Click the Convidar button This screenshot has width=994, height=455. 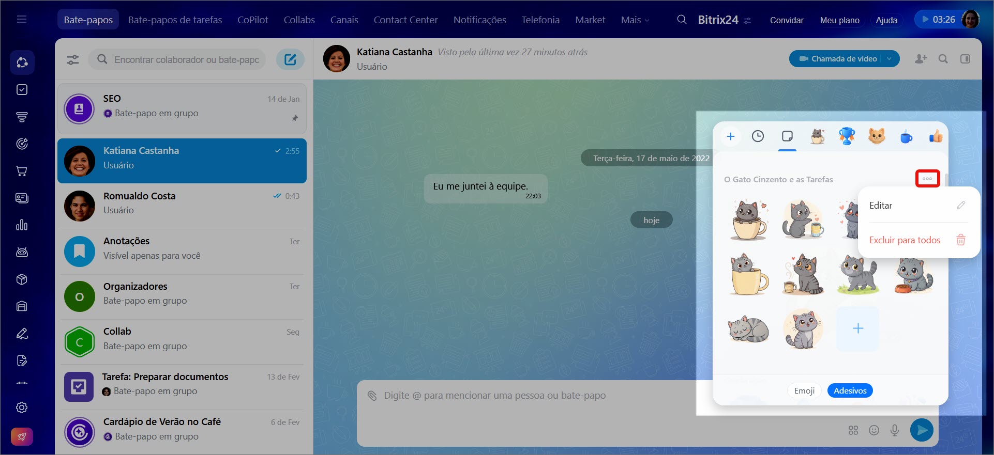tap(786, 20)
